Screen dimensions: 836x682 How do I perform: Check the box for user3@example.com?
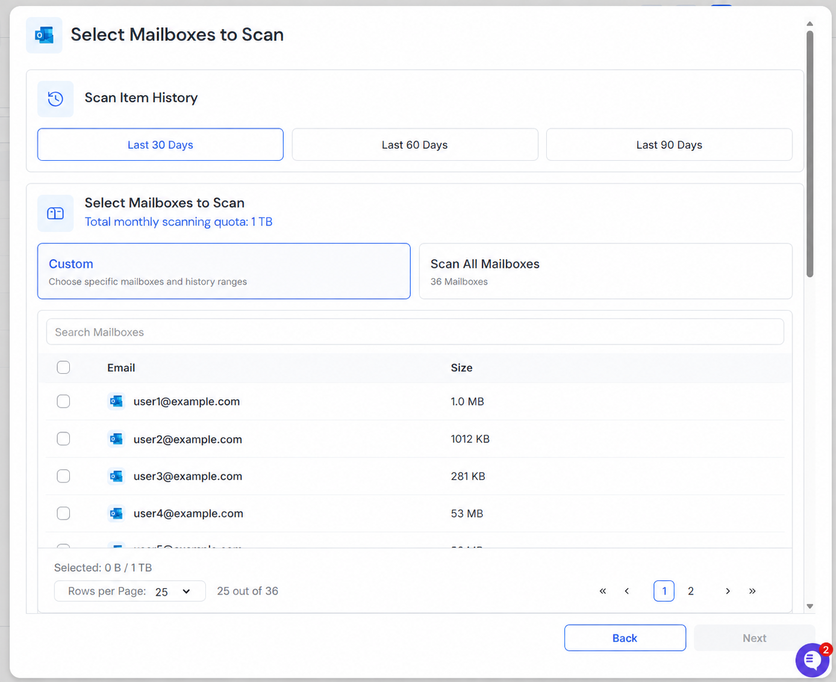(63, 476)
